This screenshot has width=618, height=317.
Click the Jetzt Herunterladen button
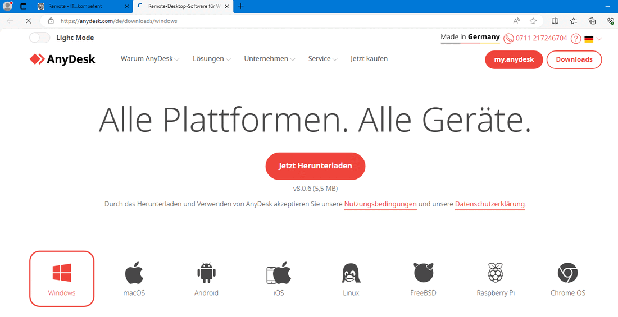[x=315, y=166]
